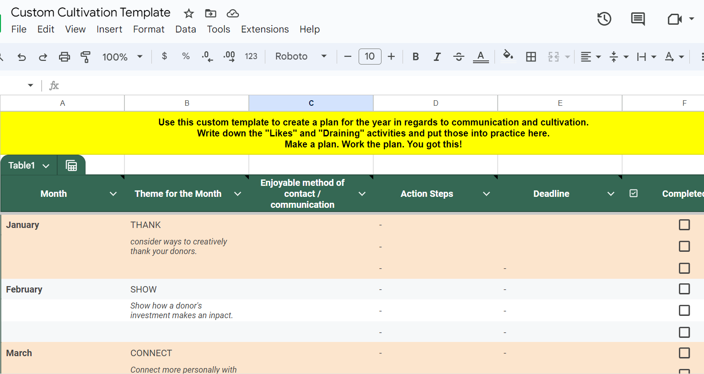704x374 pixels.
Task: Check the March CONNECT row checkbox
Action: coord(684,353)
